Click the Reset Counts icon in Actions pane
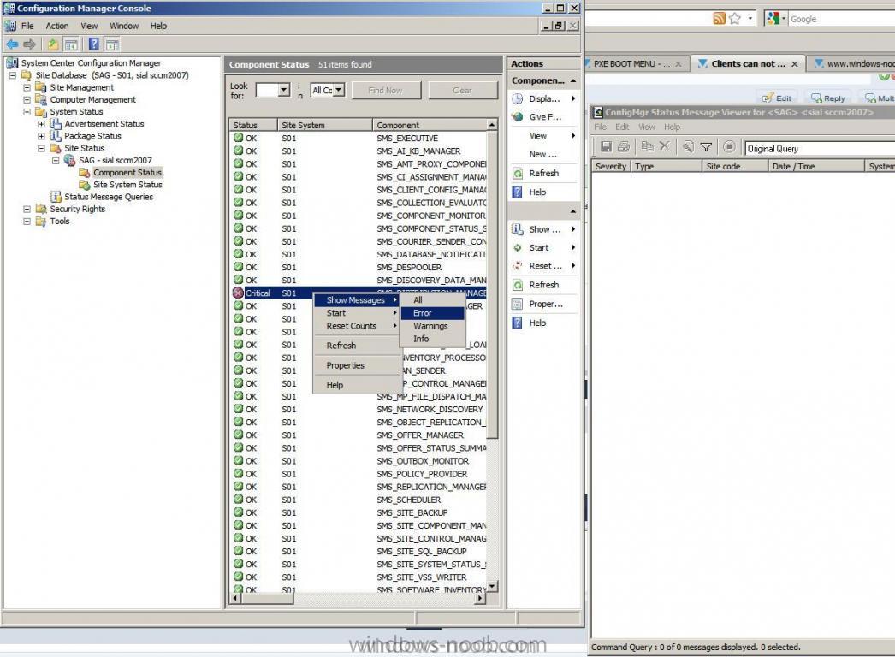This screenshot has height=657, width=895. pyautogui.click(x=517, y=266)
